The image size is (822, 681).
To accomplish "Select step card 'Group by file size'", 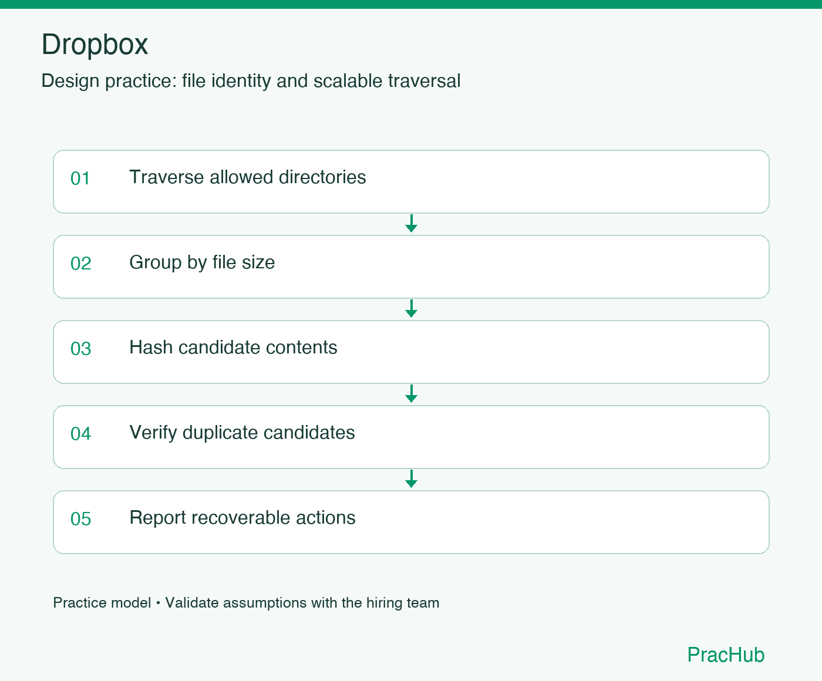I will [411, 267].
